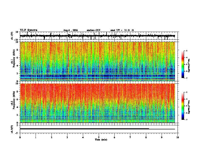Click the "Time (min)" axis label
200x154 pixels.
(x=101, y=140)
